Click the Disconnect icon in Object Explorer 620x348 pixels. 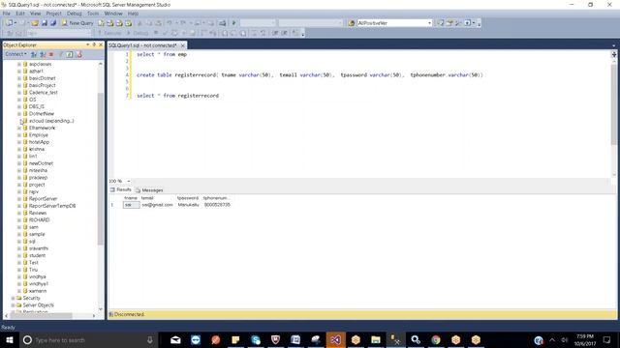pos(43,54)
